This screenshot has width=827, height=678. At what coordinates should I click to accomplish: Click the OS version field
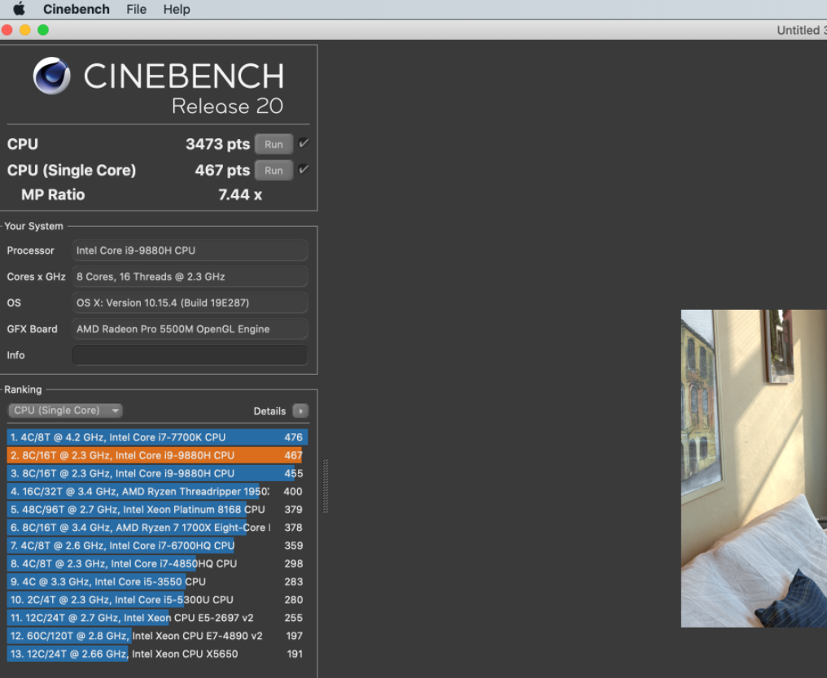point(190,303)
